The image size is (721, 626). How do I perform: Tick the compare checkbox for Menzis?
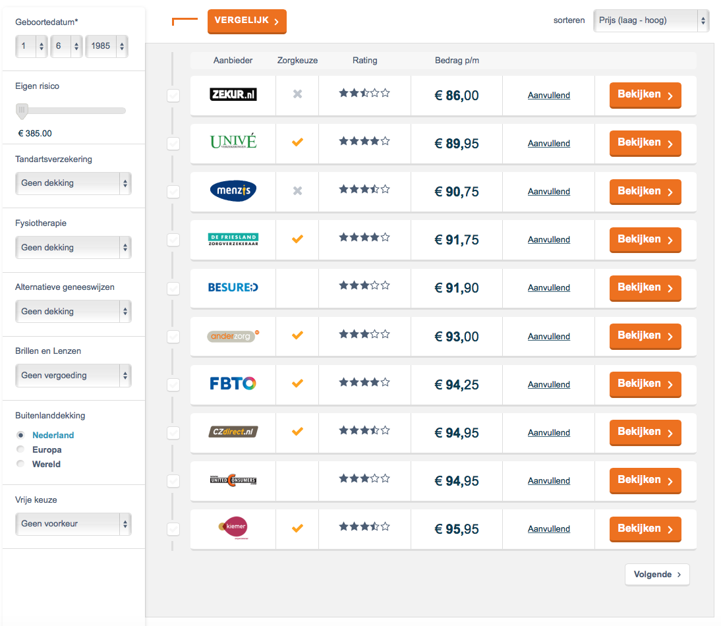(173, 192)
